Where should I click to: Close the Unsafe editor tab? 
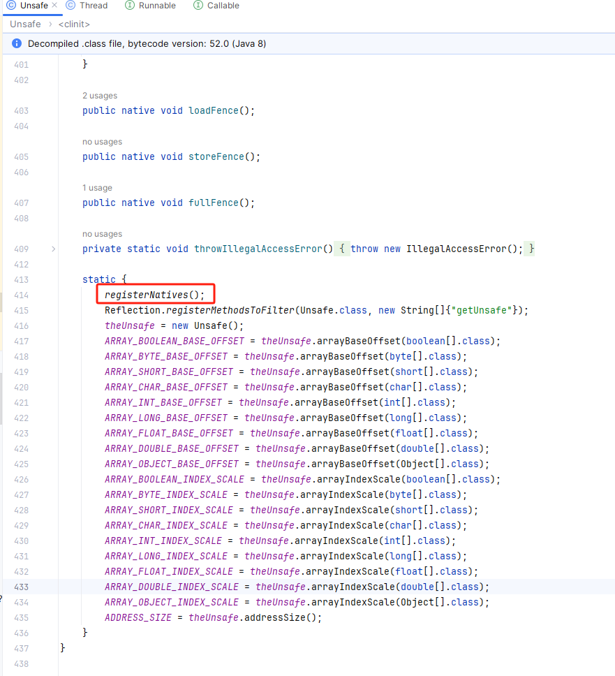point(54,6)
